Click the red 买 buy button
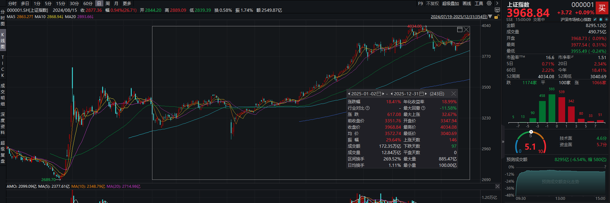610x203 pixels. [602, 8]
